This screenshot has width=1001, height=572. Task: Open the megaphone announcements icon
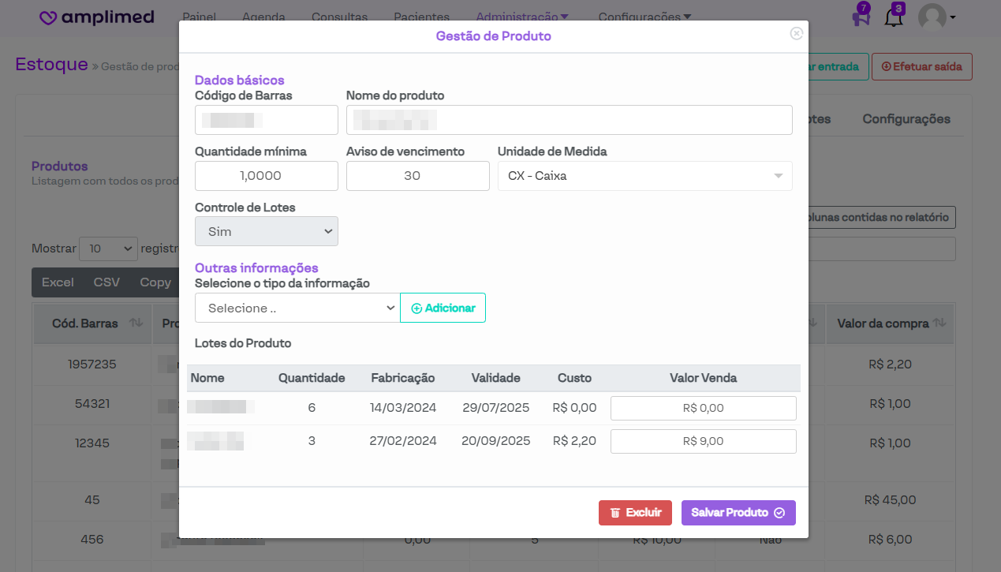[861, 17]
